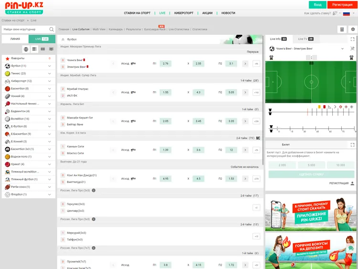Click the search magnifier icon
This screenshot has width=358, height=269.
pos(52,29)
